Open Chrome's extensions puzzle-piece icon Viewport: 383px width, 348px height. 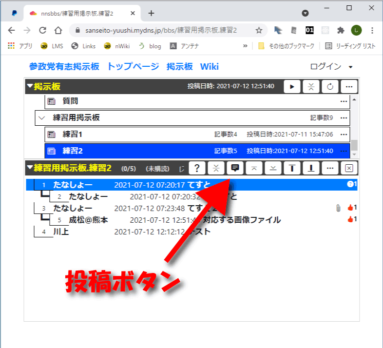coord(341,30)
